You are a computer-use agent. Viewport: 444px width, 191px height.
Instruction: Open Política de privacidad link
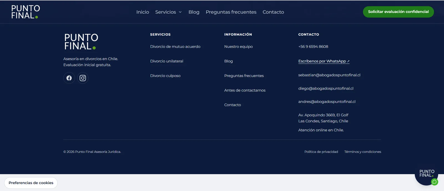pos(321,152)
